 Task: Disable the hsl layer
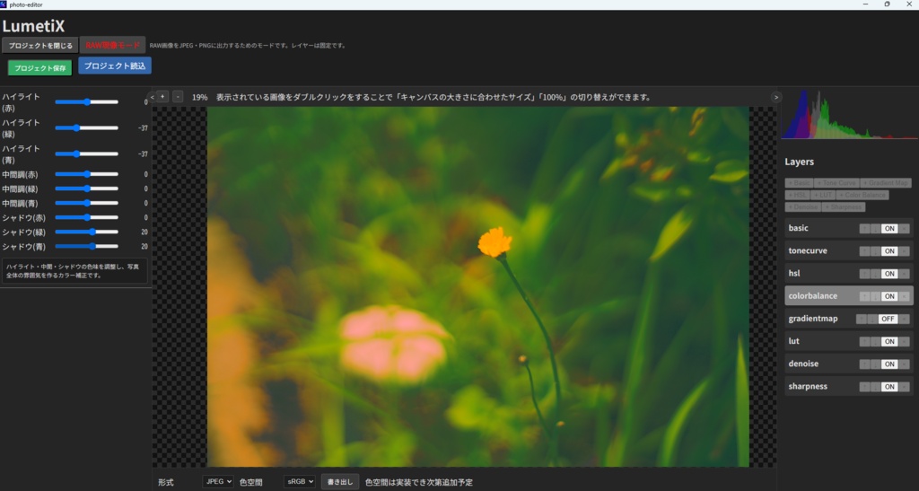889,274
